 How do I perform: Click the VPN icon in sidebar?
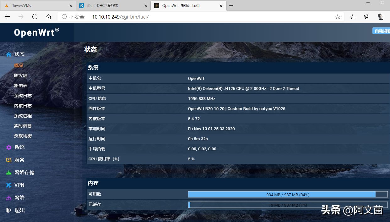[x=9, y=185]
